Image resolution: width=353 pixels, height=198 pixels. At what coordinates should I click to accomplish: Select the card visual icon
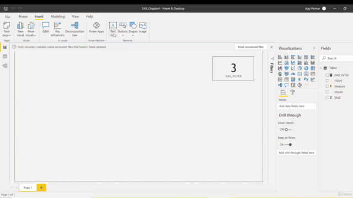click(299, 74)
